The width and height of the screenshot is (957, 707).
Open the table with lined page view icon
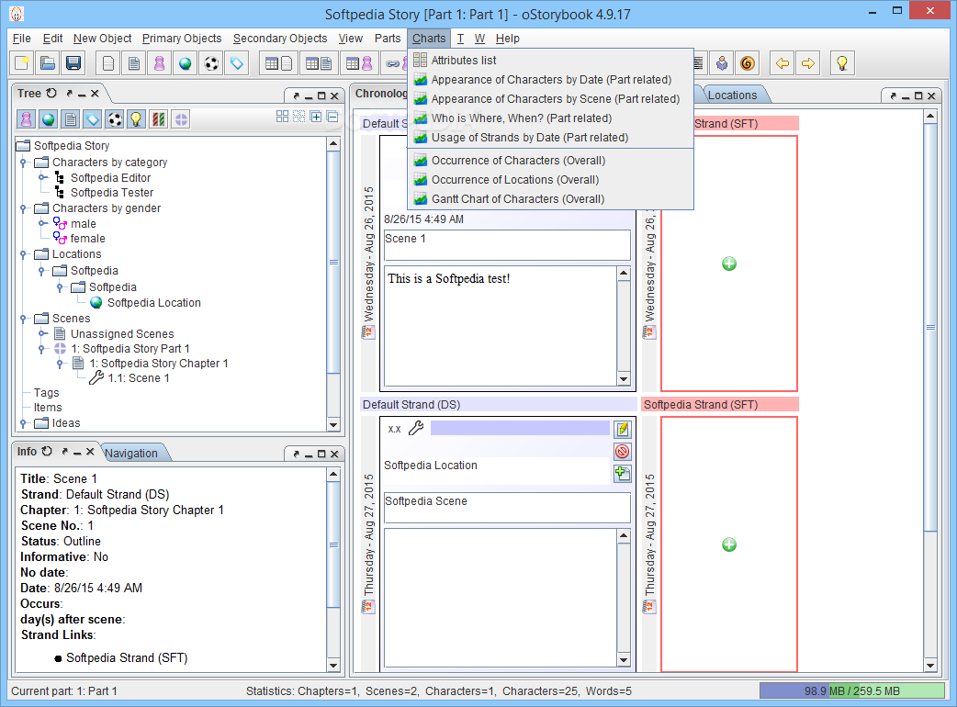point(318,63)
